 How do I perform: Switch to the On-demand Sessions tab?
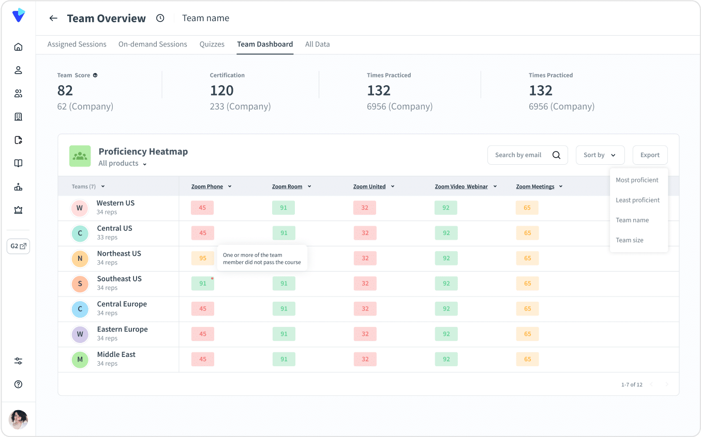[x=153, y=44]
